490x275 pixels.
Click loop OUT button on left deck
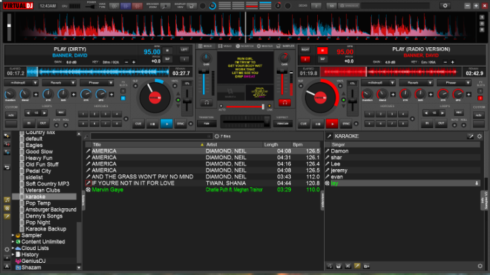pyautogui.click(x=43, y=123)
